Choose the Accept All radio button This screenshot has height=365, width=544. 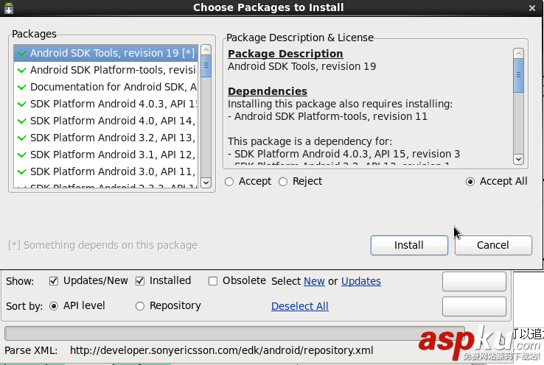[470, 182]
